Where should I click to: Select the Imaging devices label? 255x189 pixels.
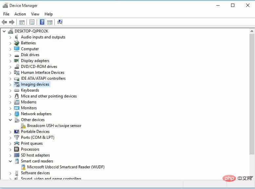35,84
